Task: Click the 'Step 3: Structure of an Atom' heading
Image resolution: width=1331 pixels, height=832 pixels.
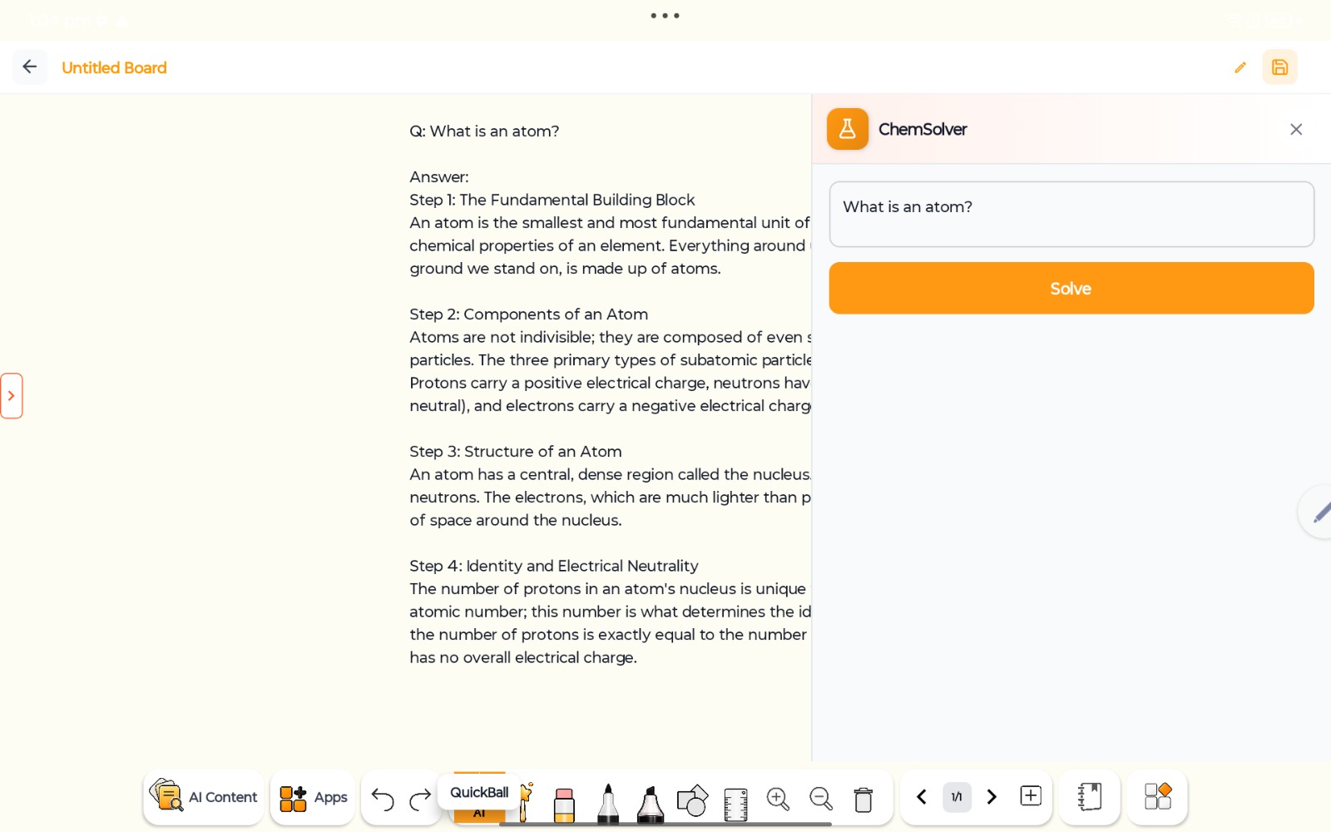Action: [x=516, y=452]
